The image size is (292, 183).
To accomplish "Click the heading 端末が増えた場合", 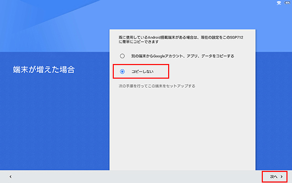I will (44, 70).
